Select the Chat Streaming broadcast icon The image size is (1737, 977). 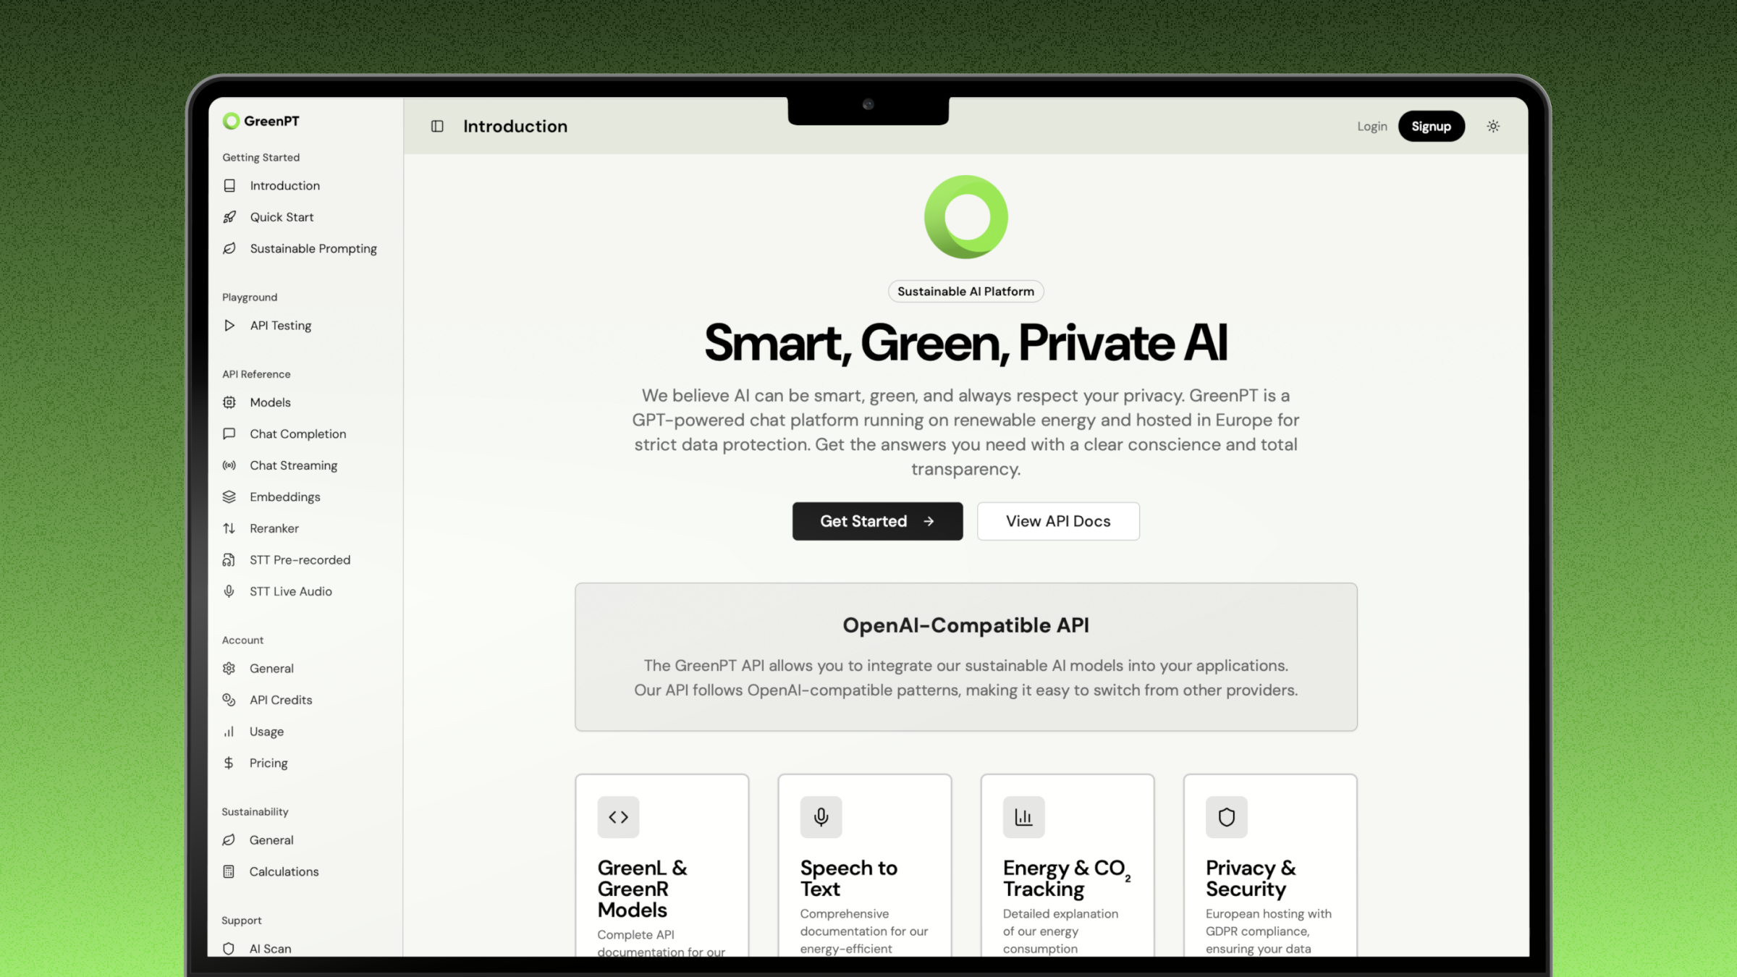229,465
